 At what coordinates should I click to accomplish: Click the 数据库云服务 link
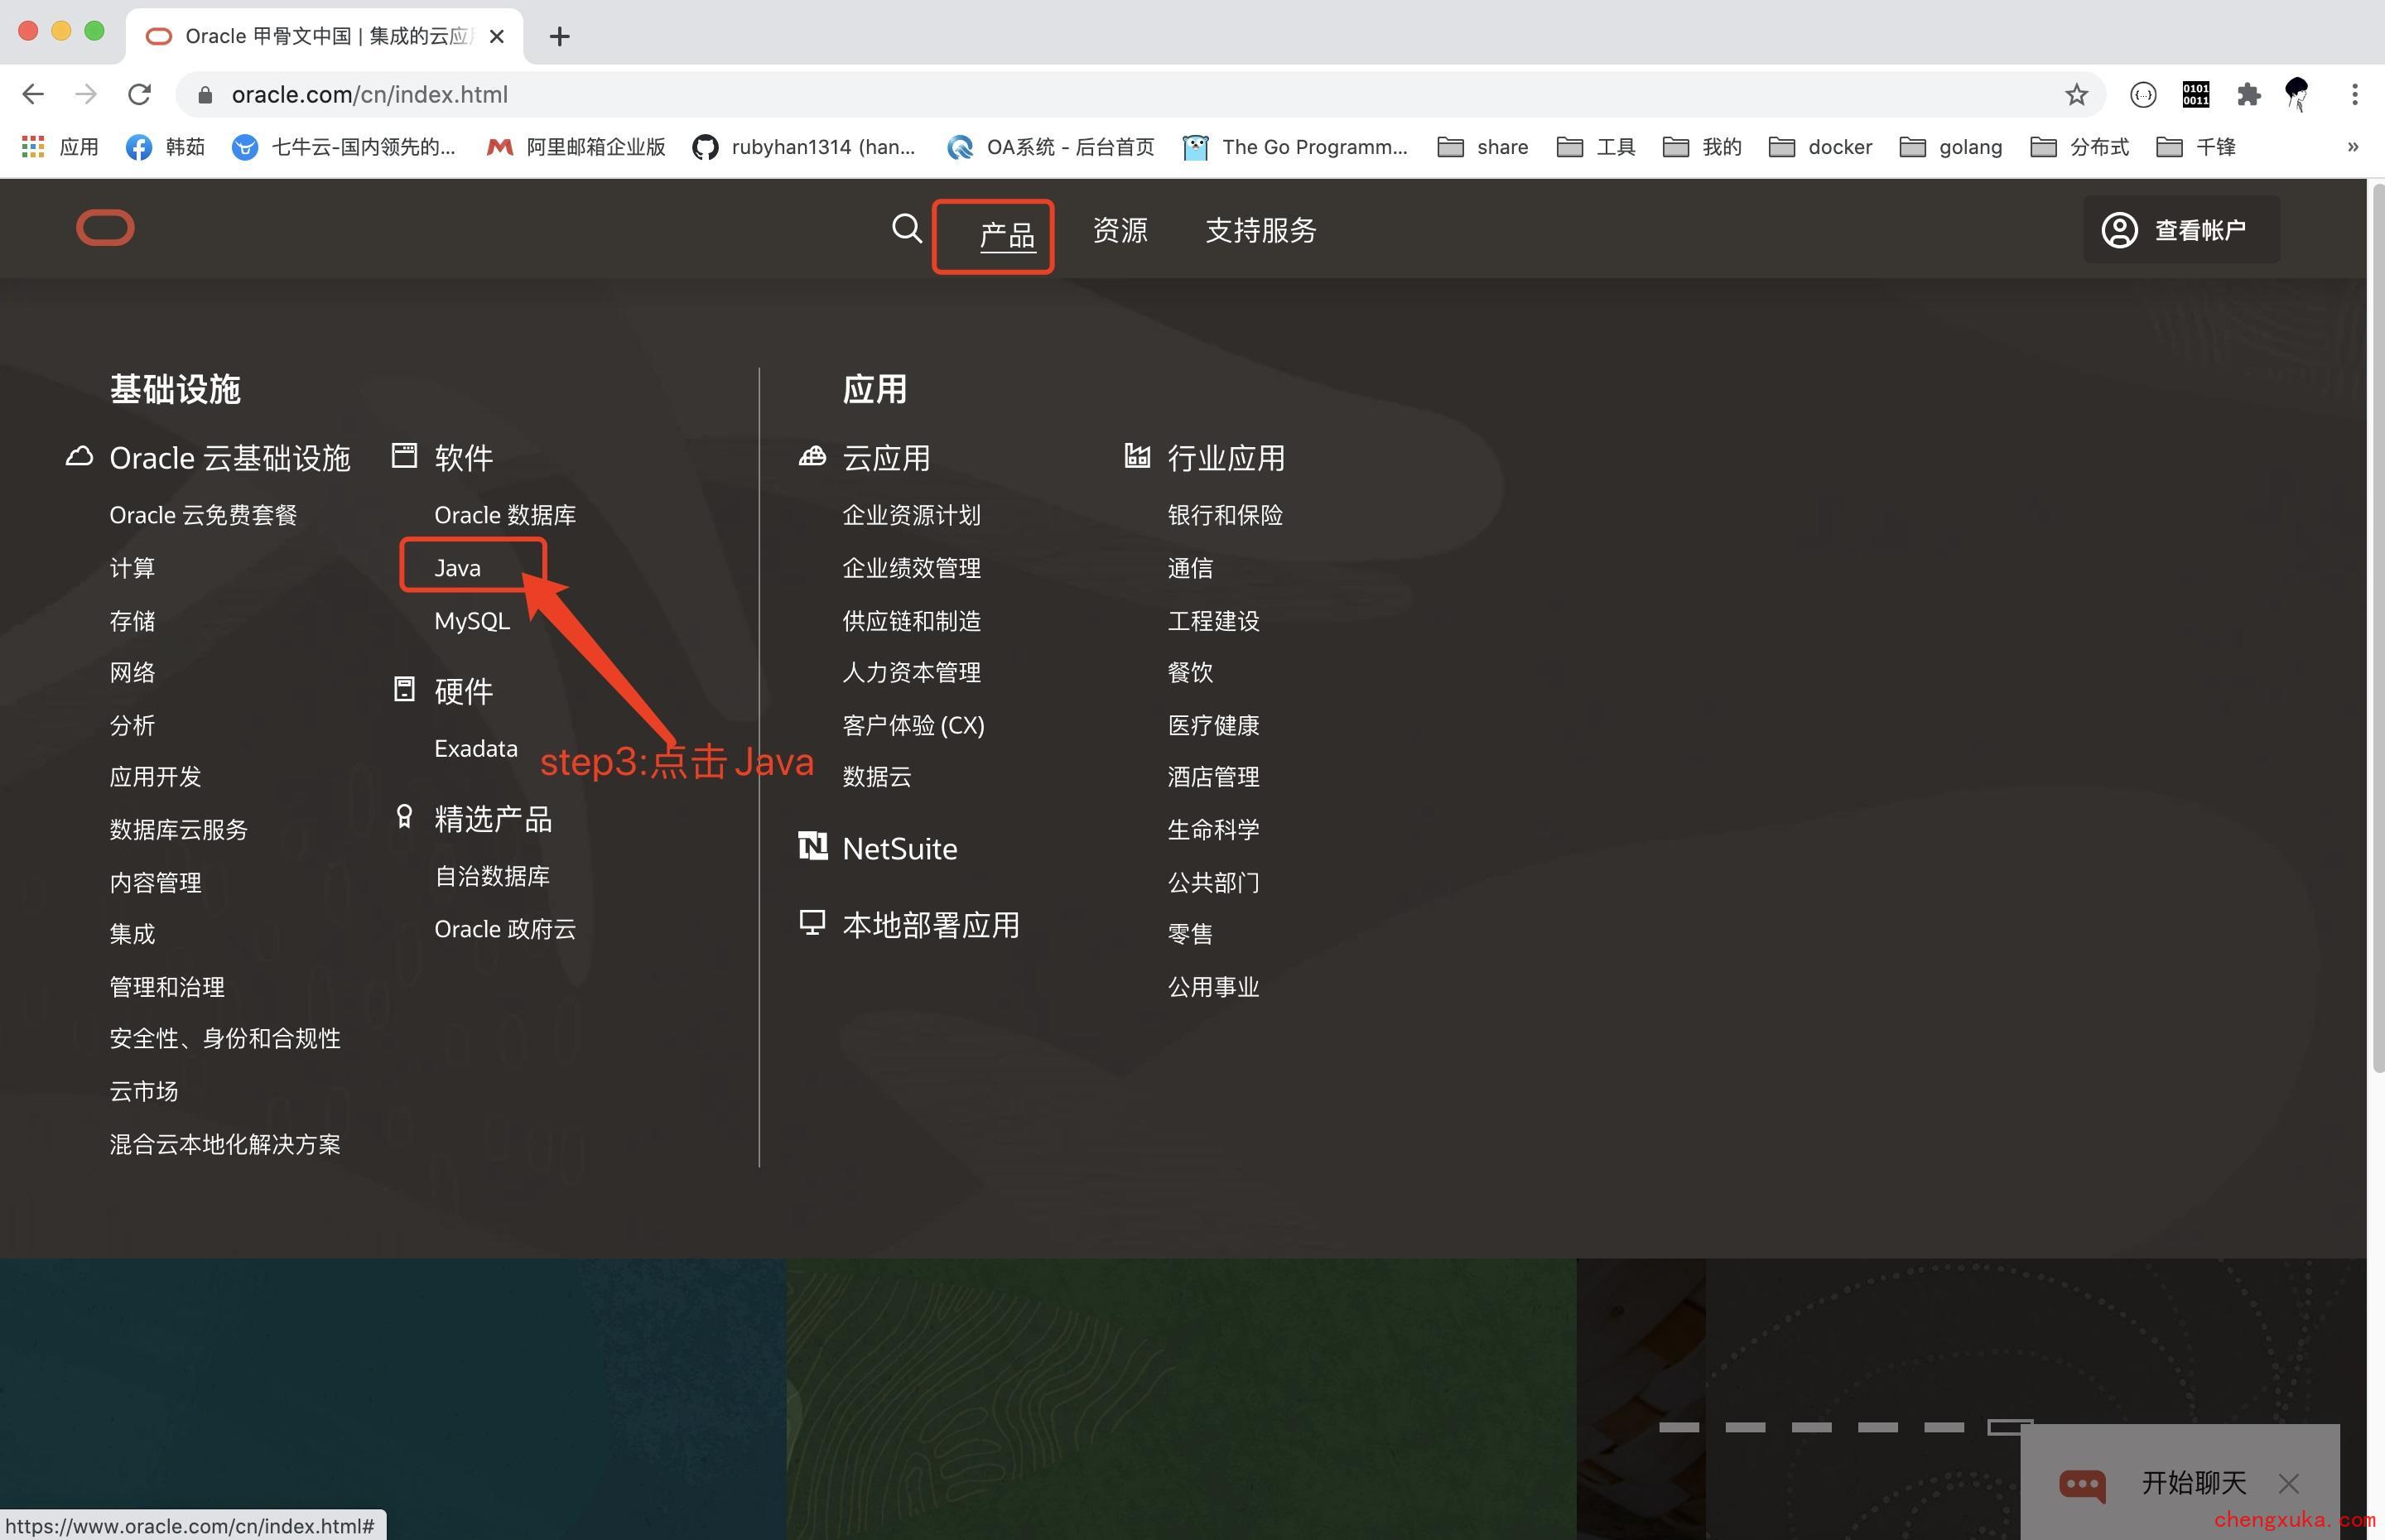click(178, 830)
